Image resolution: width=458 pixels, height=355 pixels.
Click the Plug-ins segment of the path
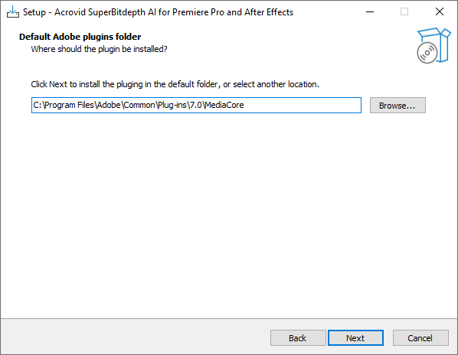click(x=172, y=106)
